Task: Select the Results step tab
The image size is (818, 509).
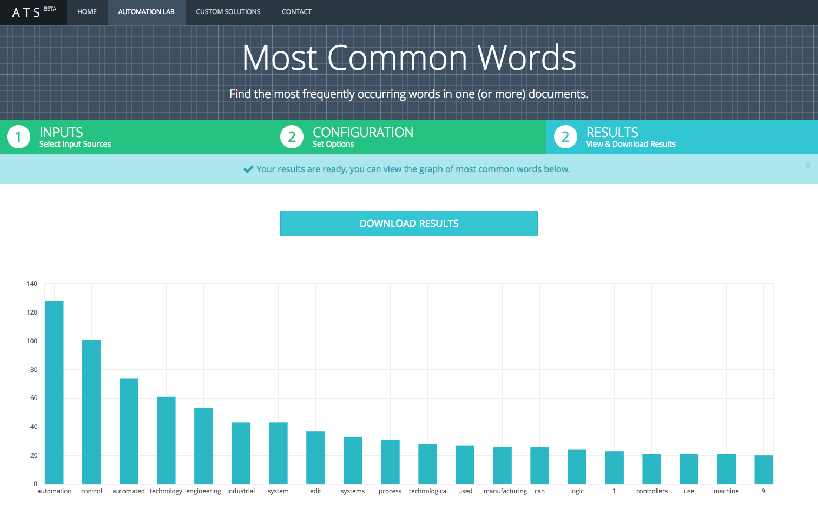Action: click(682, 137)
